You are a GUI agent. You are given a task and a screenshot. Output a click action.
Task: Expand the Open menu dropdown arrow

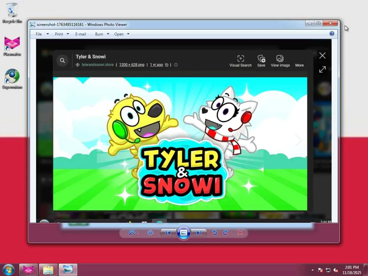click(128, 34)
